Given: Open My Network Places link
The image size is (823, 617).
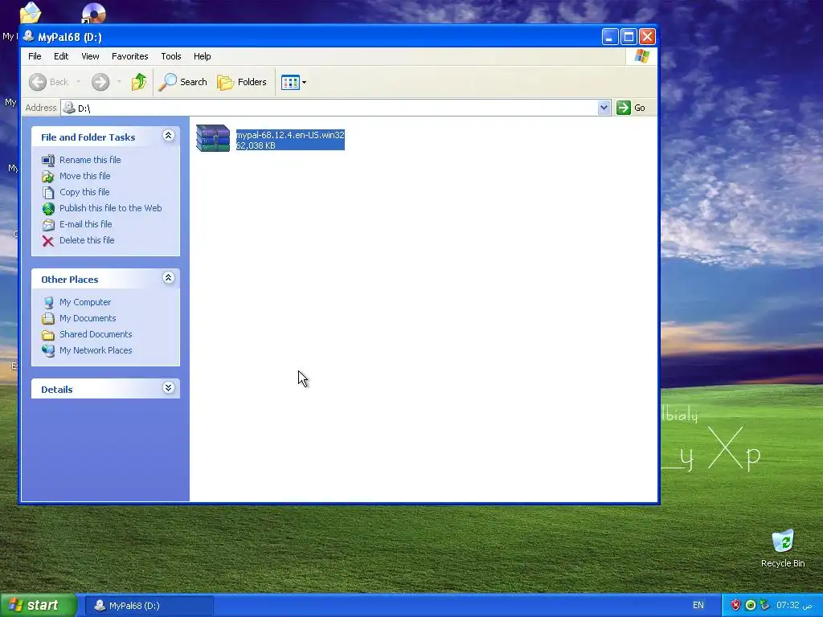Looking at the screenshot, I should (x=96, y=350).
